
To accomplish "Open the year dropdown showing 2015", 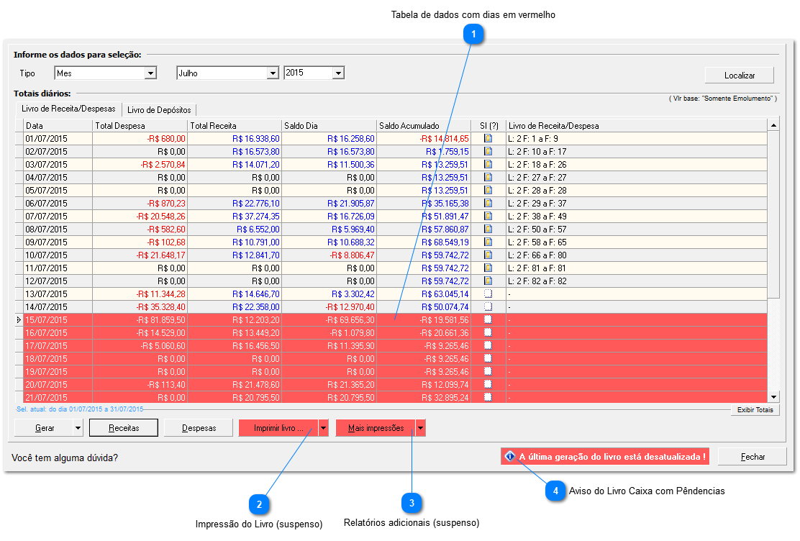I will click(338, 73).
